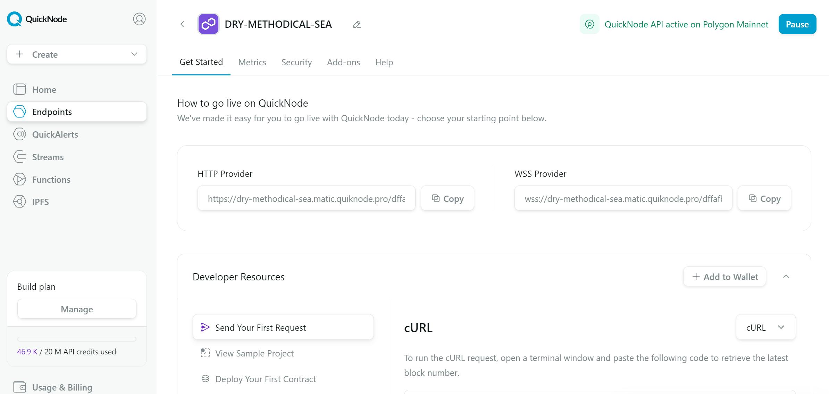Click the plus icon in Create

click(20, 54)
